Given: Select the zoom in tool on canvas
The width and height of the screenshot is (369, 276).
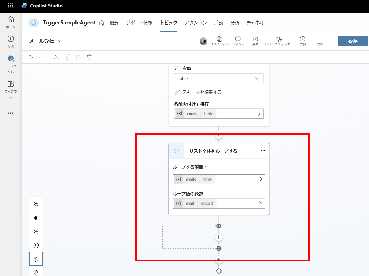Looking at the screenshot, I should pos(36,204).
